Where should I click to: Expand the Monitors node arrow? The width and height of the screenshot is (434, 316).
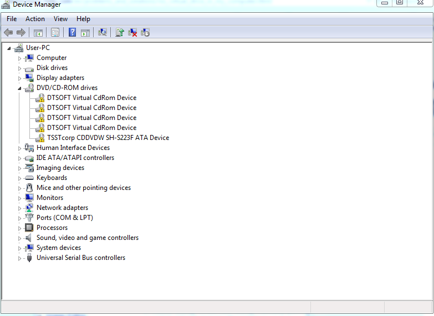19,198
